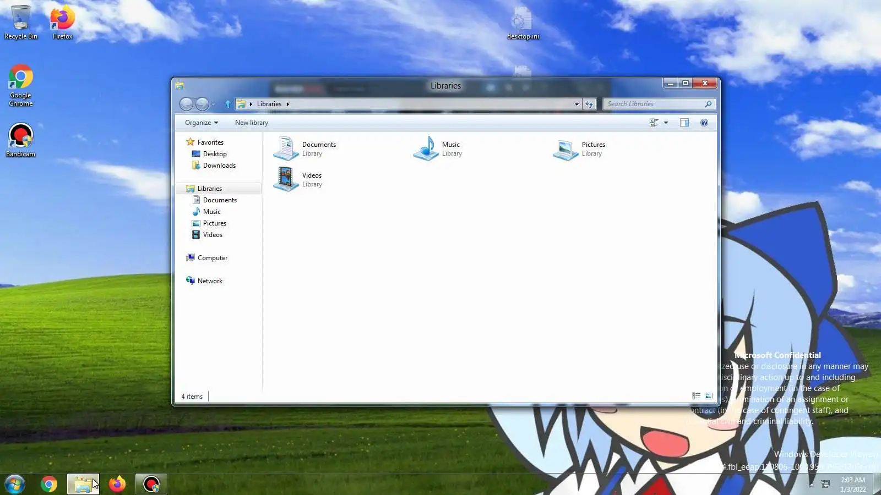The height and width of the screenshot is (495, 881).
Task: Show hidden system tray icons
Action: 811,485
